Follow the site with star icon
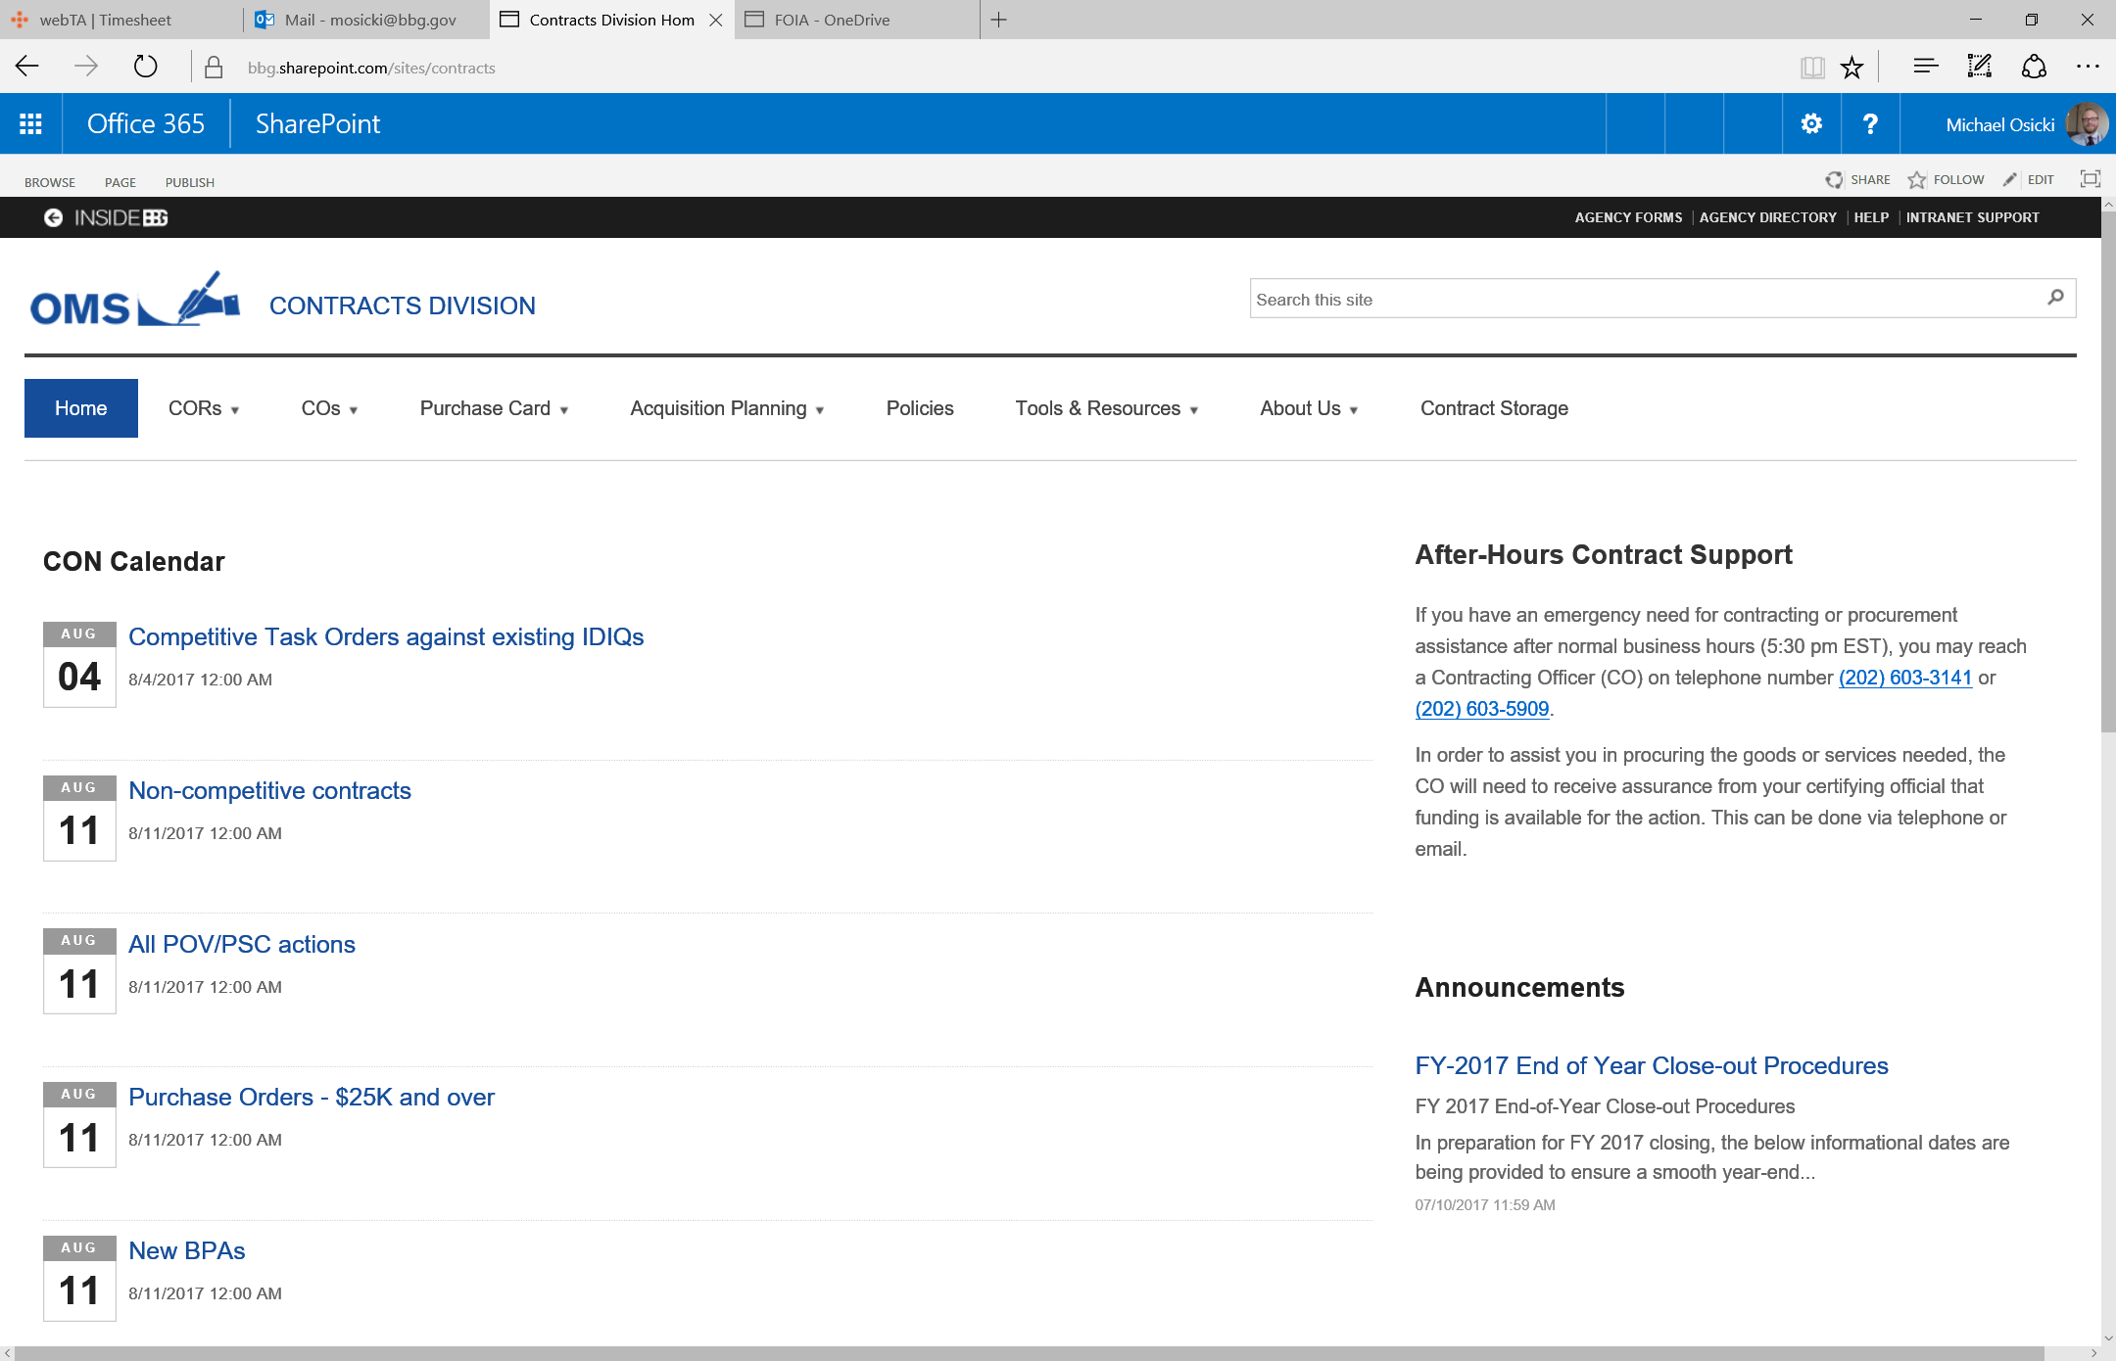Viewport: 2116px width, 1361px height. click(1917, 180)
